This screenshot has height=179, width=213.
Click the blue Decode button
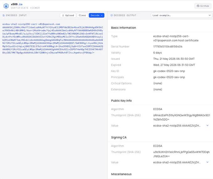pyautogui.click(x=96, y=15)
